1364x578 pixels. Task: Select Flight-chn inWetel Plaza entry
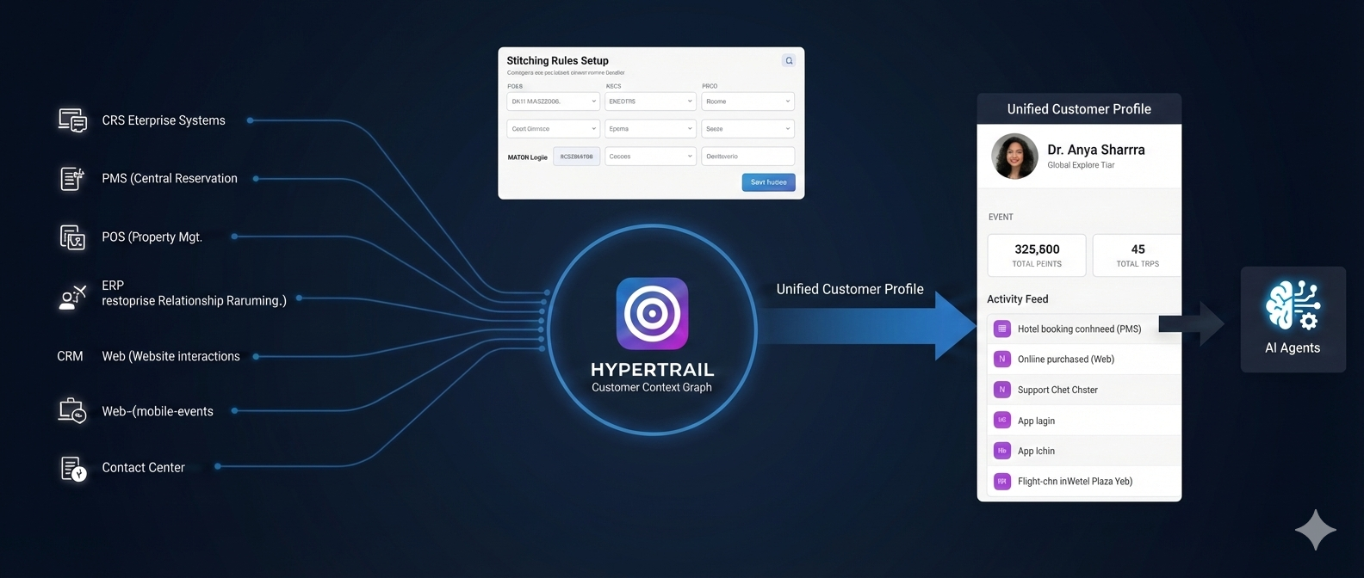click(1083, 482)
